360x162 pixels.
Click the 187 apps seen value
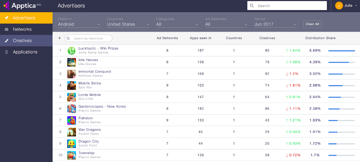pos(201,50)
